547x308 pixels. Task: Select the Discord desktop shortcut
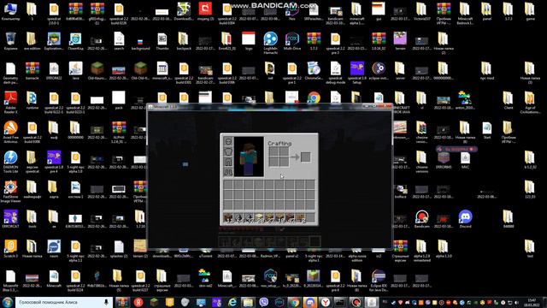pos(465,219)
